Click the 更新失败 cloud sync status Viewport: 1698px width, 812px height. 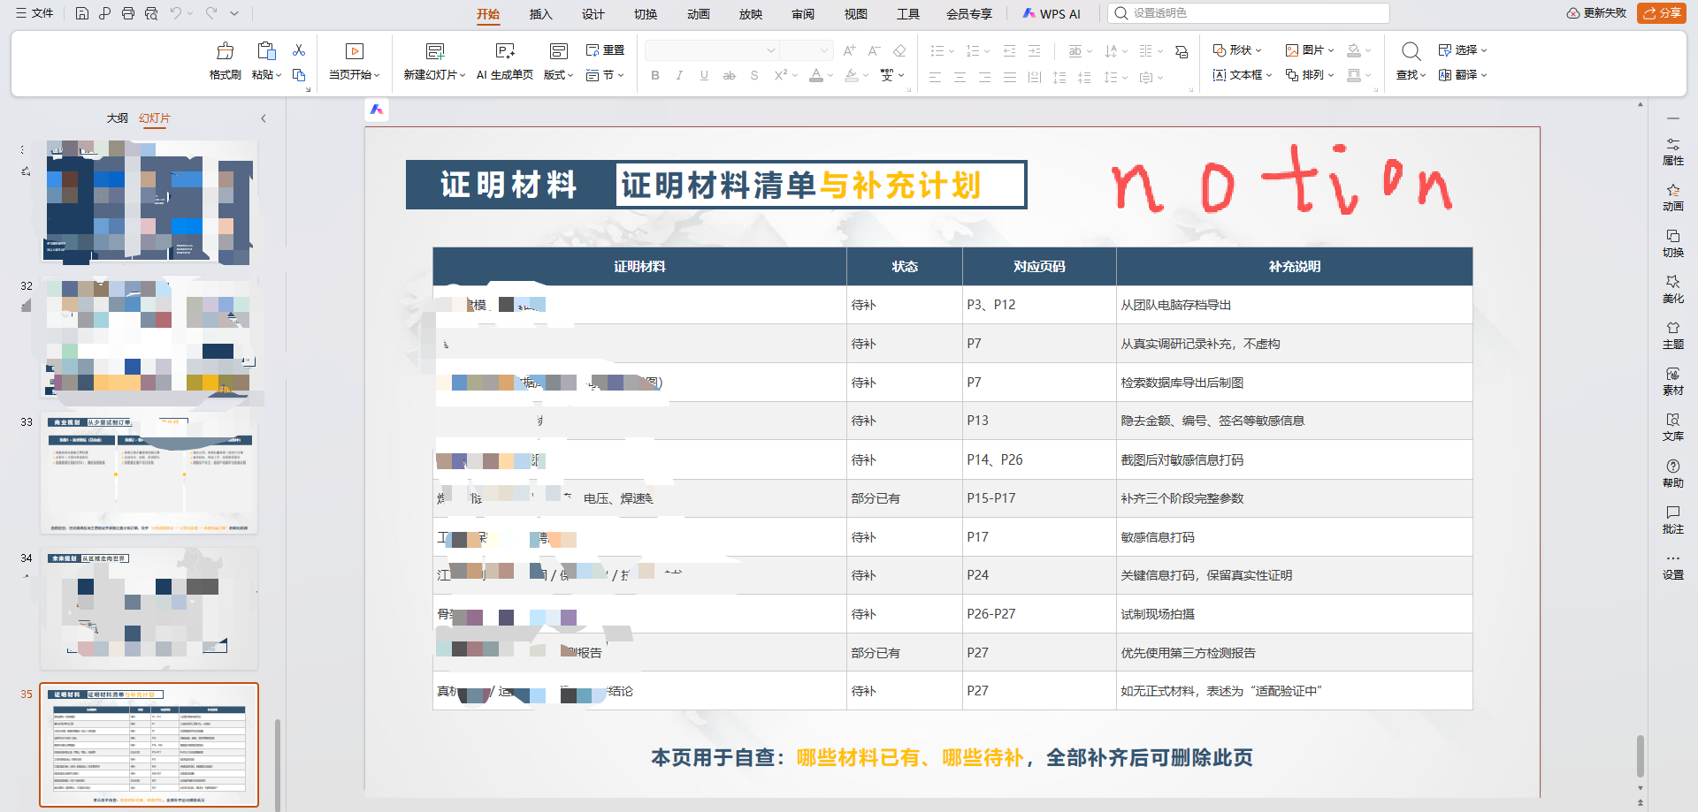(x=1596, y=13)
